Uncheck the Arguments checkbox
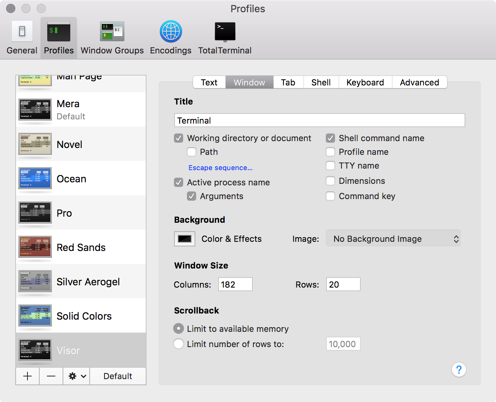Image resolution: width=496 pixels, height=402 pixels. pyautogui.click(x=192, y=196)
